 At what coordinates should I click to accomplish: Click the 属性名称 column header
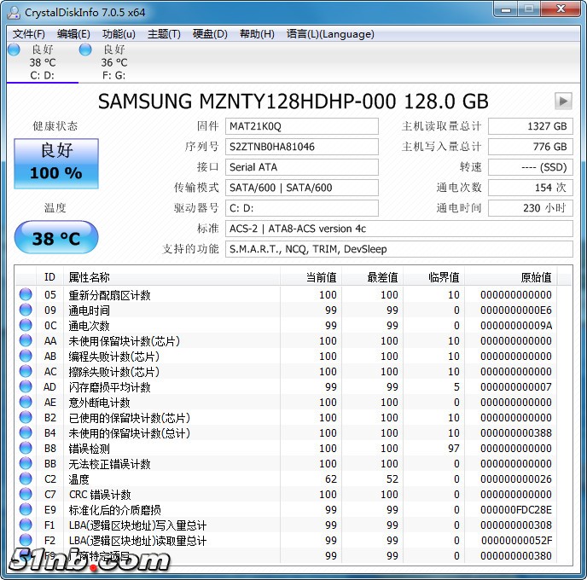click(90, 277)
